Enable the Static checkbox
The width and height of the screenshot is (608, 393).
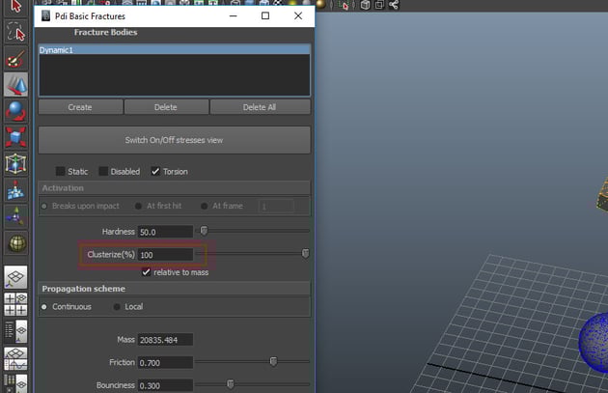61,172
